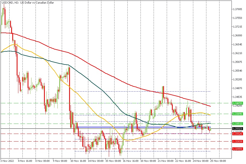Select the 21 Nov 08:00 time label
Viewport: 246px width, 164px height.
pos(166,161)
